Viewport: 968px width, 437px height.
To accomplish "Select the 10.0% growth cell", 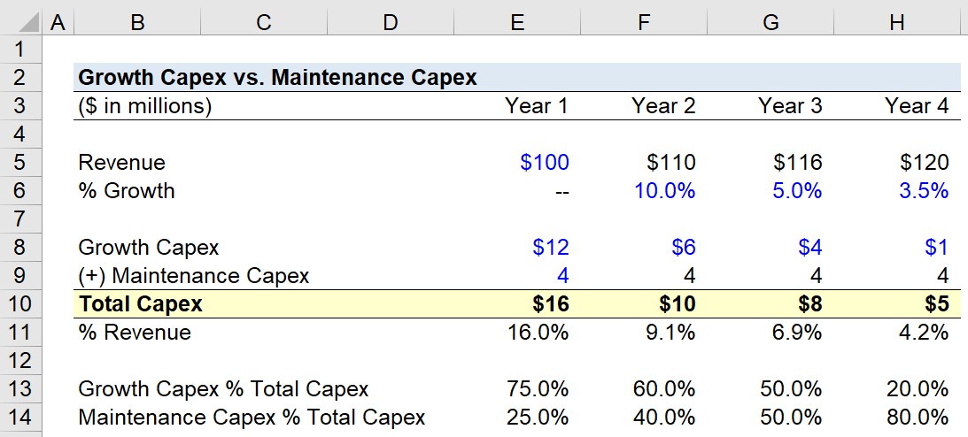I will 665,190.
